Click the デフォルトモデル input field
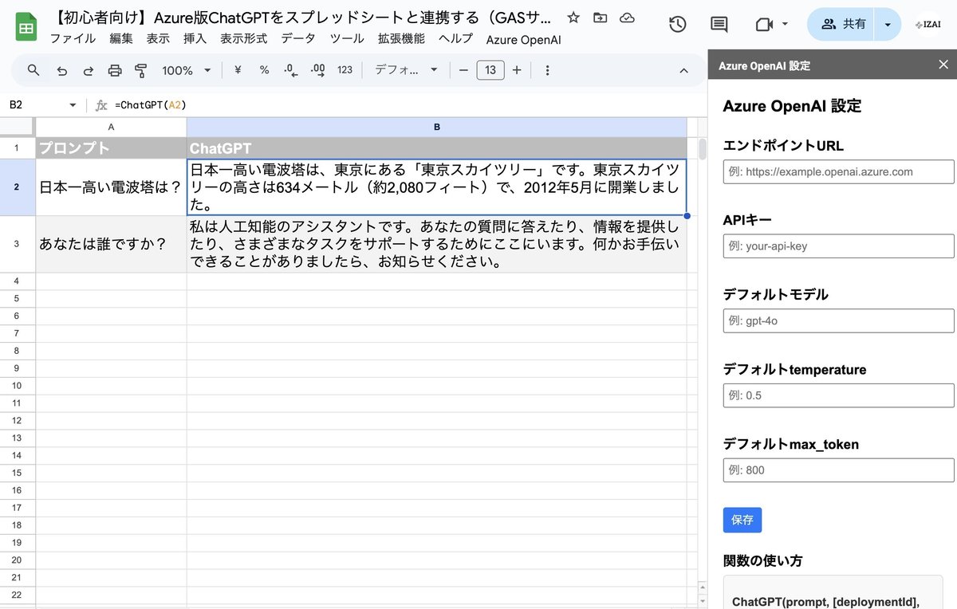Image resolution: width=957 pixels, height=609 pixels. [839, 320]
